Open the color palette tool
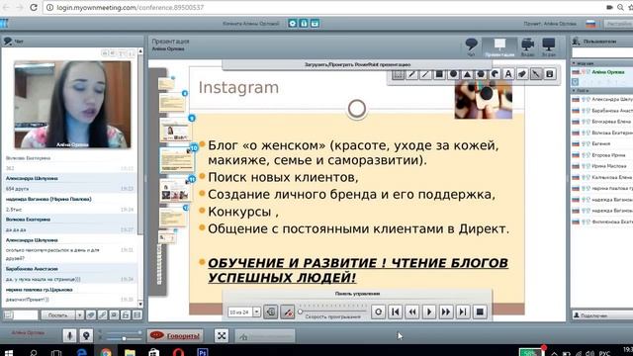Image resolution: width=633 pixels, height=356 pixels. (495, 74)
